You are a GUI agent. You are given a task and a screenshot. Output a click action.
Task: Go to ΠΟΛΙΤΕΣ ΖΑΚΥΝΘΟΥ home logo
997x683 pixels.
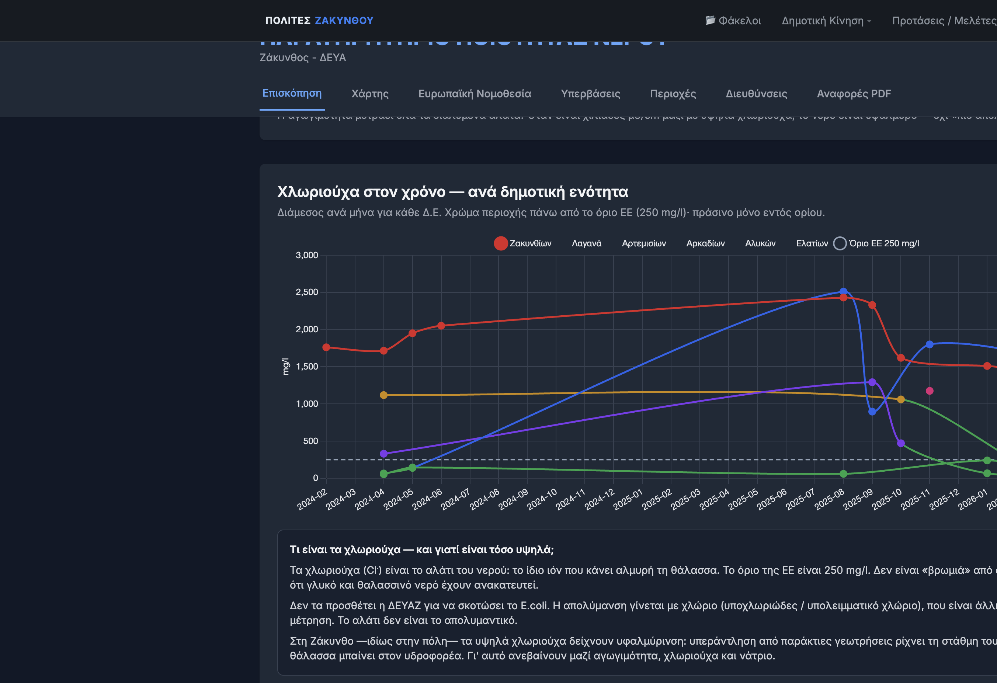319,21
